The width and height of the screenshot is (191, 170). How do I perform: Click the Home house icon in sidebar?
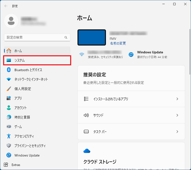tap(9, 51)
